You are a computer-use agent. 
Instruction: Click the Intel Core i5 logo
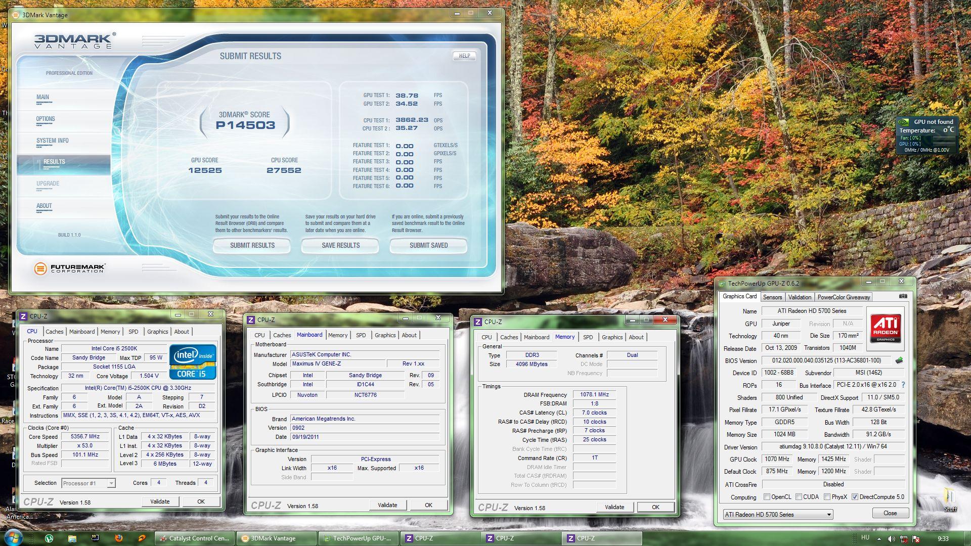[193, 362]
